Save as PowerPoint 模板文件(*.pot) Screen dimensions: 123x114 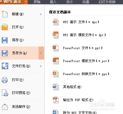[x=86, y=61]
